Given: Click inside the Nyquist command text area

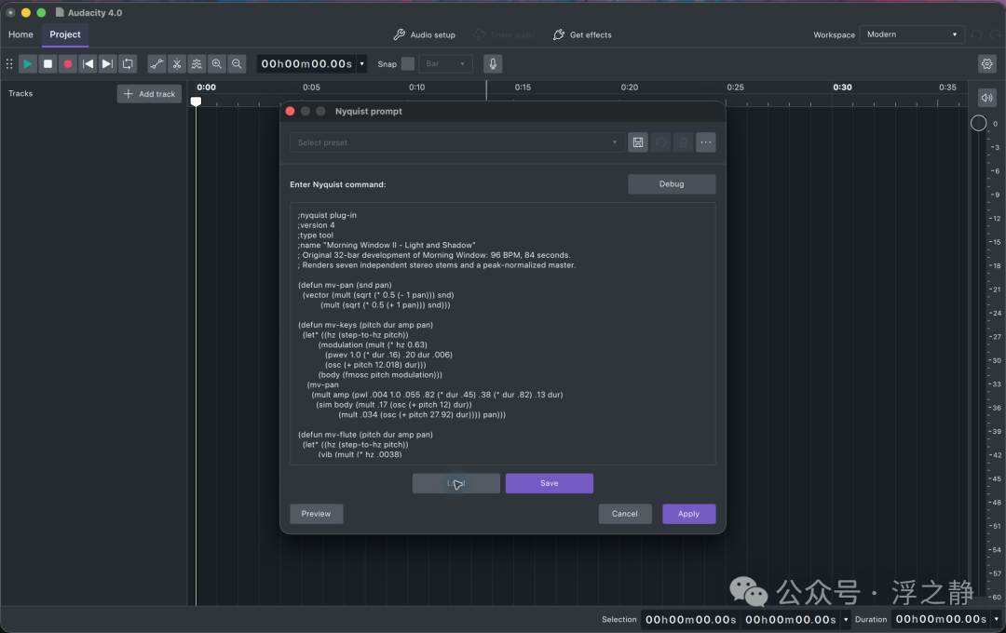Looking at the screenshot, I should pyautogui.click(x=503, y=333).
